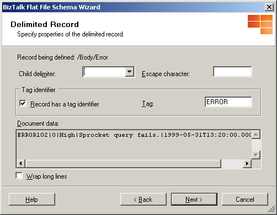Uncheck Record has a tag identifier
The width and height of the screenshot is (277, 215).
(x=23, y=104)
